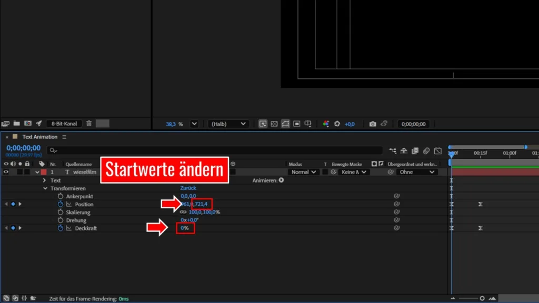Screen dimensions: 539x303
Task: Click the 38,3 zoom percentage value
Action: 171,124
